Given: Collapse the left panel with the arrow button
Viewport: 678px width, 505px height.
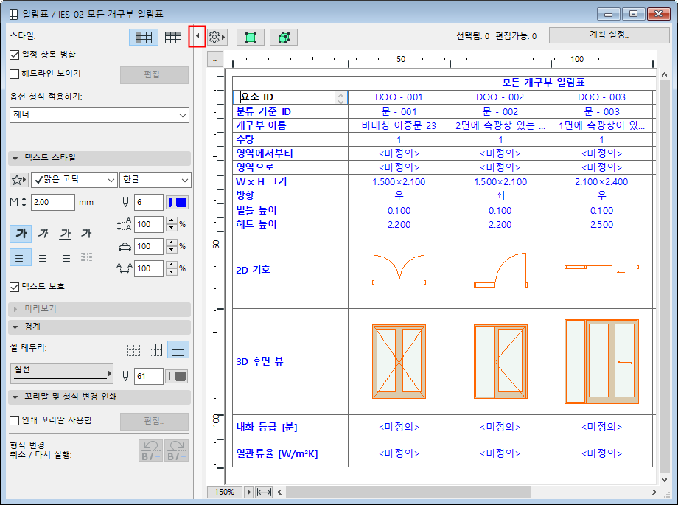Looking at the screenshot, I should pyautogui.click(x=197, y=36).
